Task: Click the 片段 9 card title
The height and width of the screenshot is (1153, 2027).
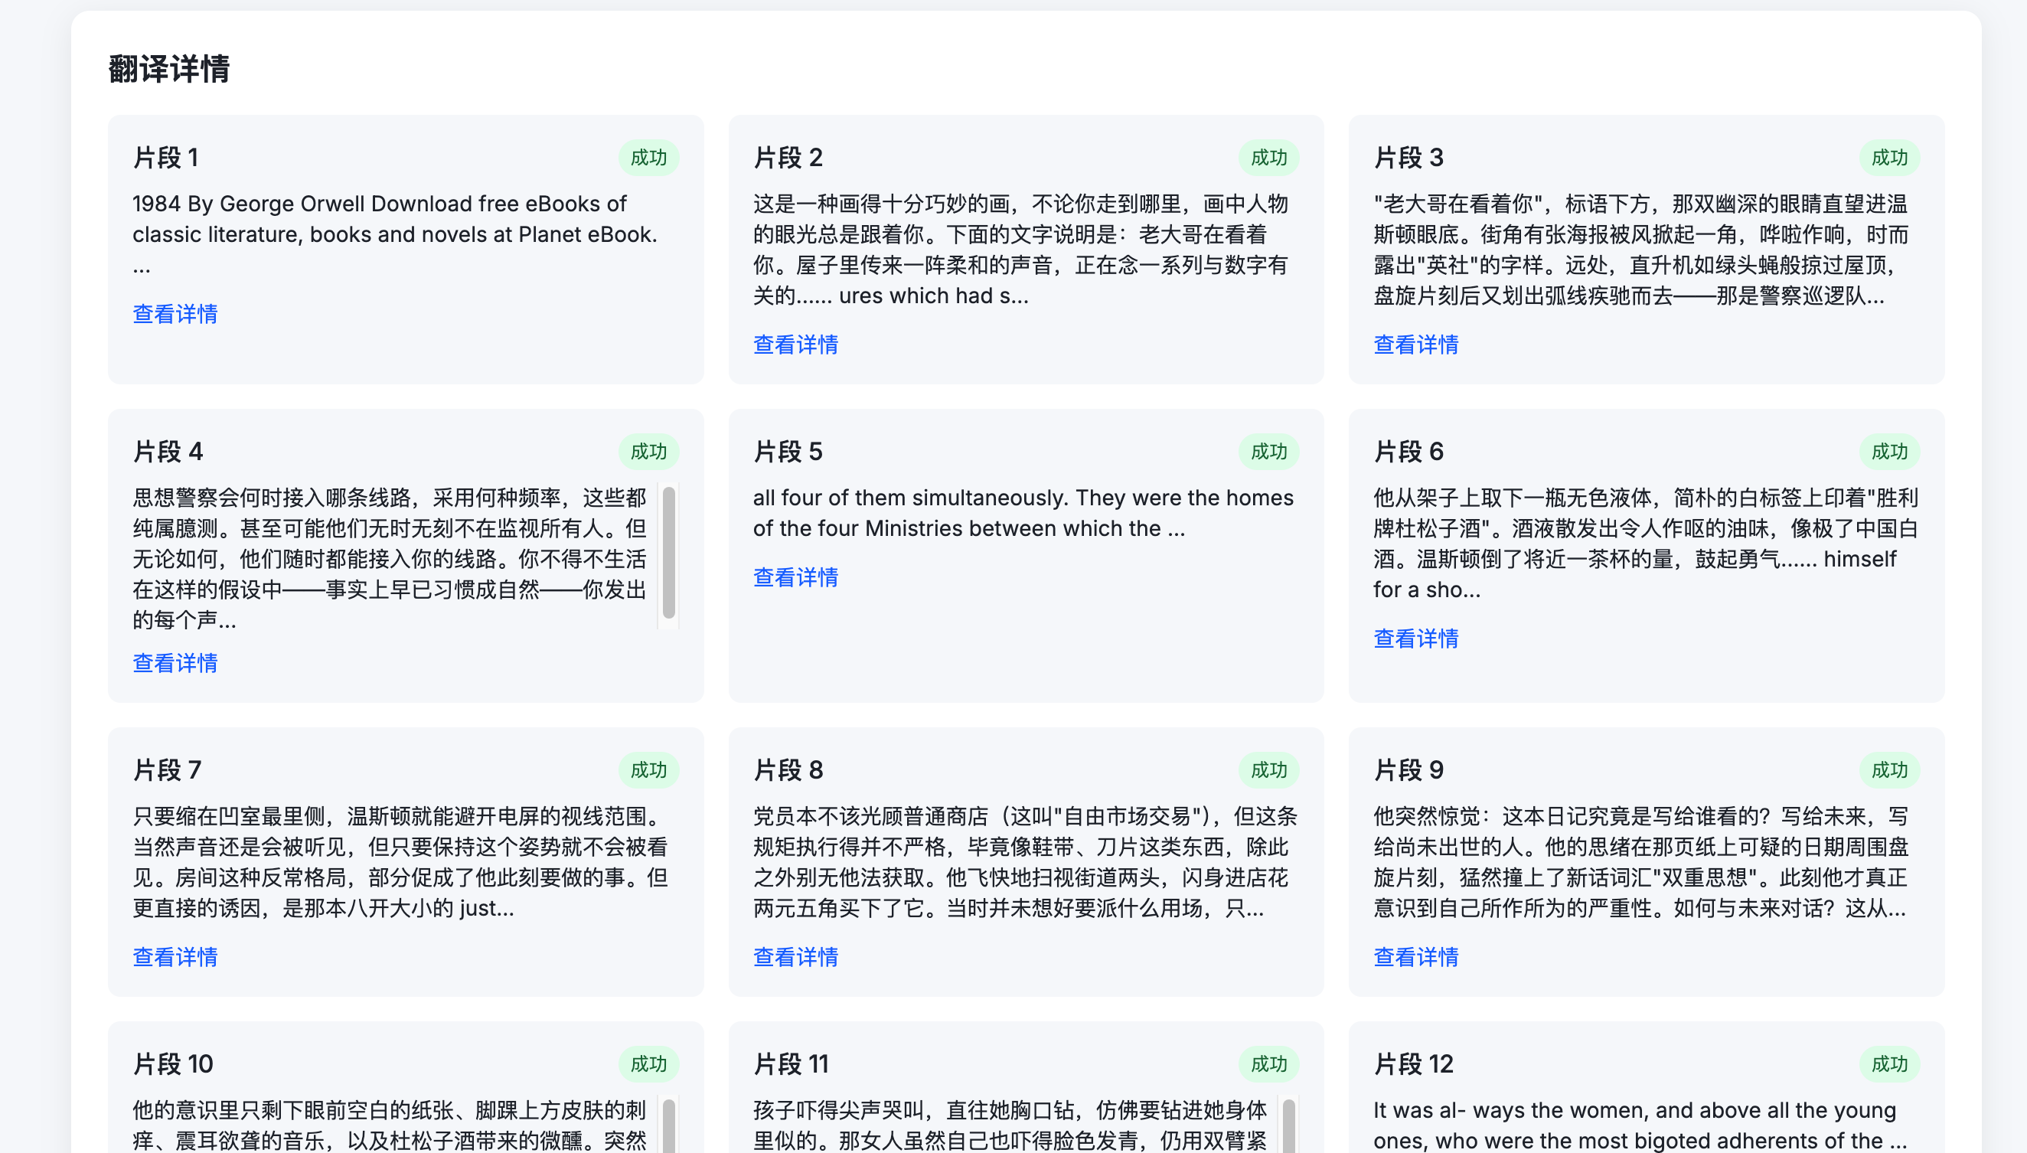Action: tap(1408, 769)
